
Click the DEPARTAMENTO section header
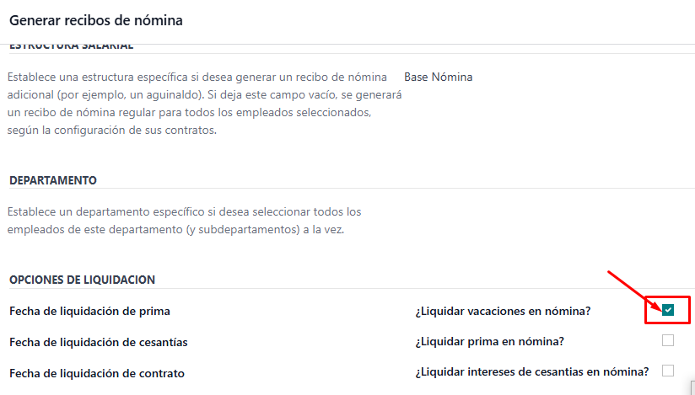53,180
